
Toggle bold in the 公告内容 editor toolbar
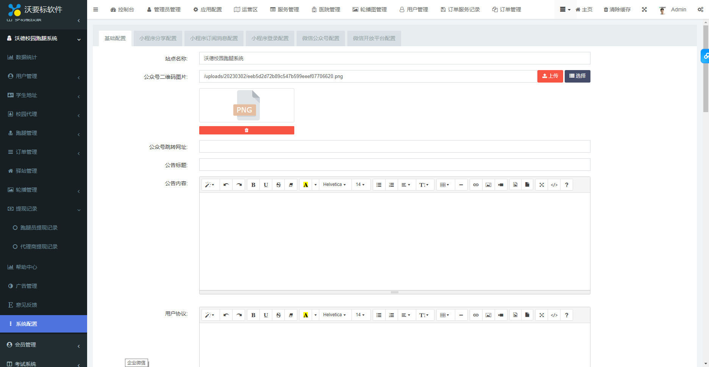coord(253,185)
